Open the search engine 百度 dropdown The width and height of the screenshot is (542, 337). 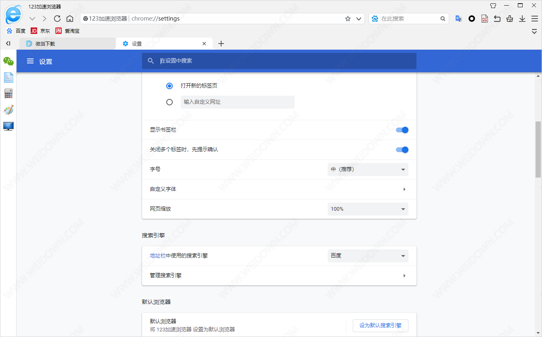click(x=368, y=256)
